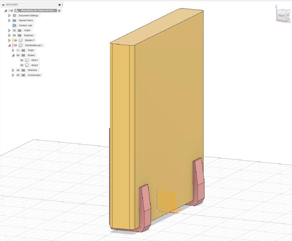This screenshot has width=292, height=241.
Task: Expand the top-level Sketches folder
Action: pyautogui.click(x=9, y=35)
